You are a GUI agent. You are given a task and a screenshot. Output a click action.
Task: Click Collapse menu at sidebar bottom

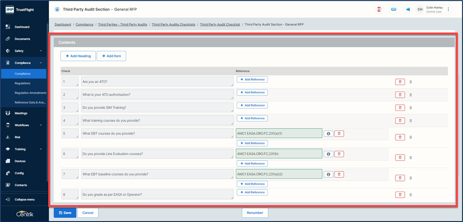point(24,200)
